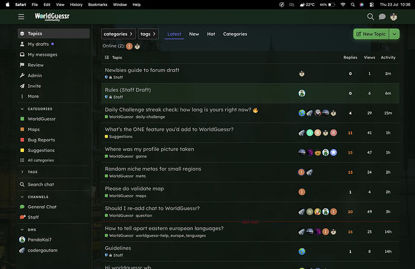Click the New Topic button
This screenshot has width=415, height=269.
[371, 34]
